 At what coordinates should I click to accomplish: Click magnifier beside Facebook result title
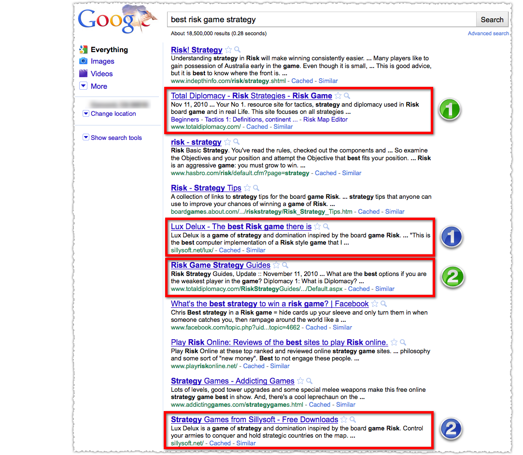384,304
